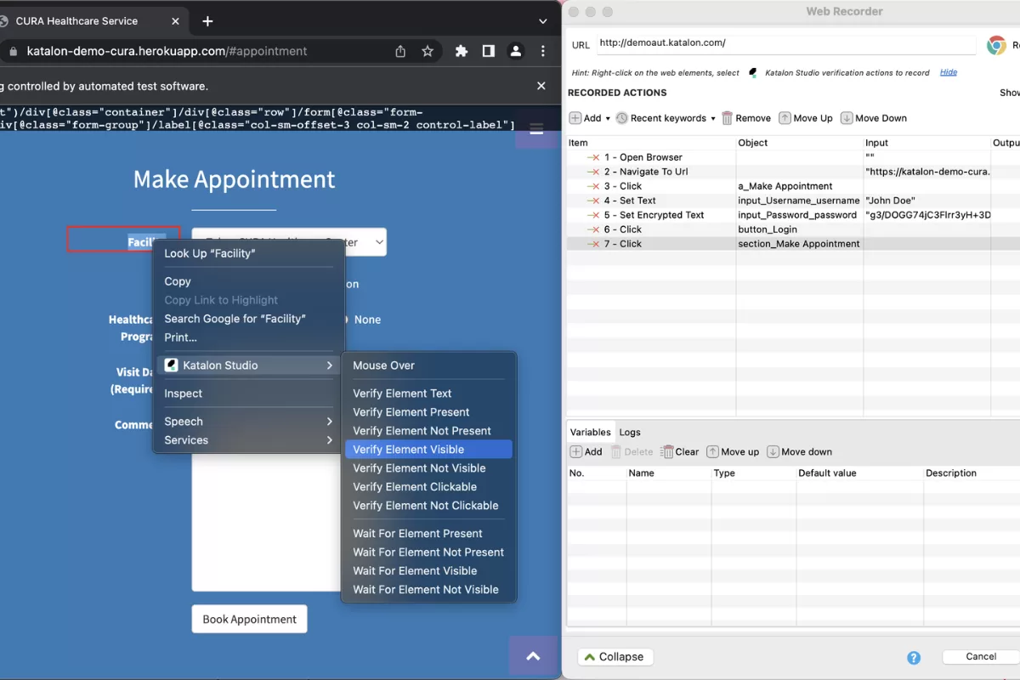Open Web Recorder help via the question mark icon

(914, 657)
